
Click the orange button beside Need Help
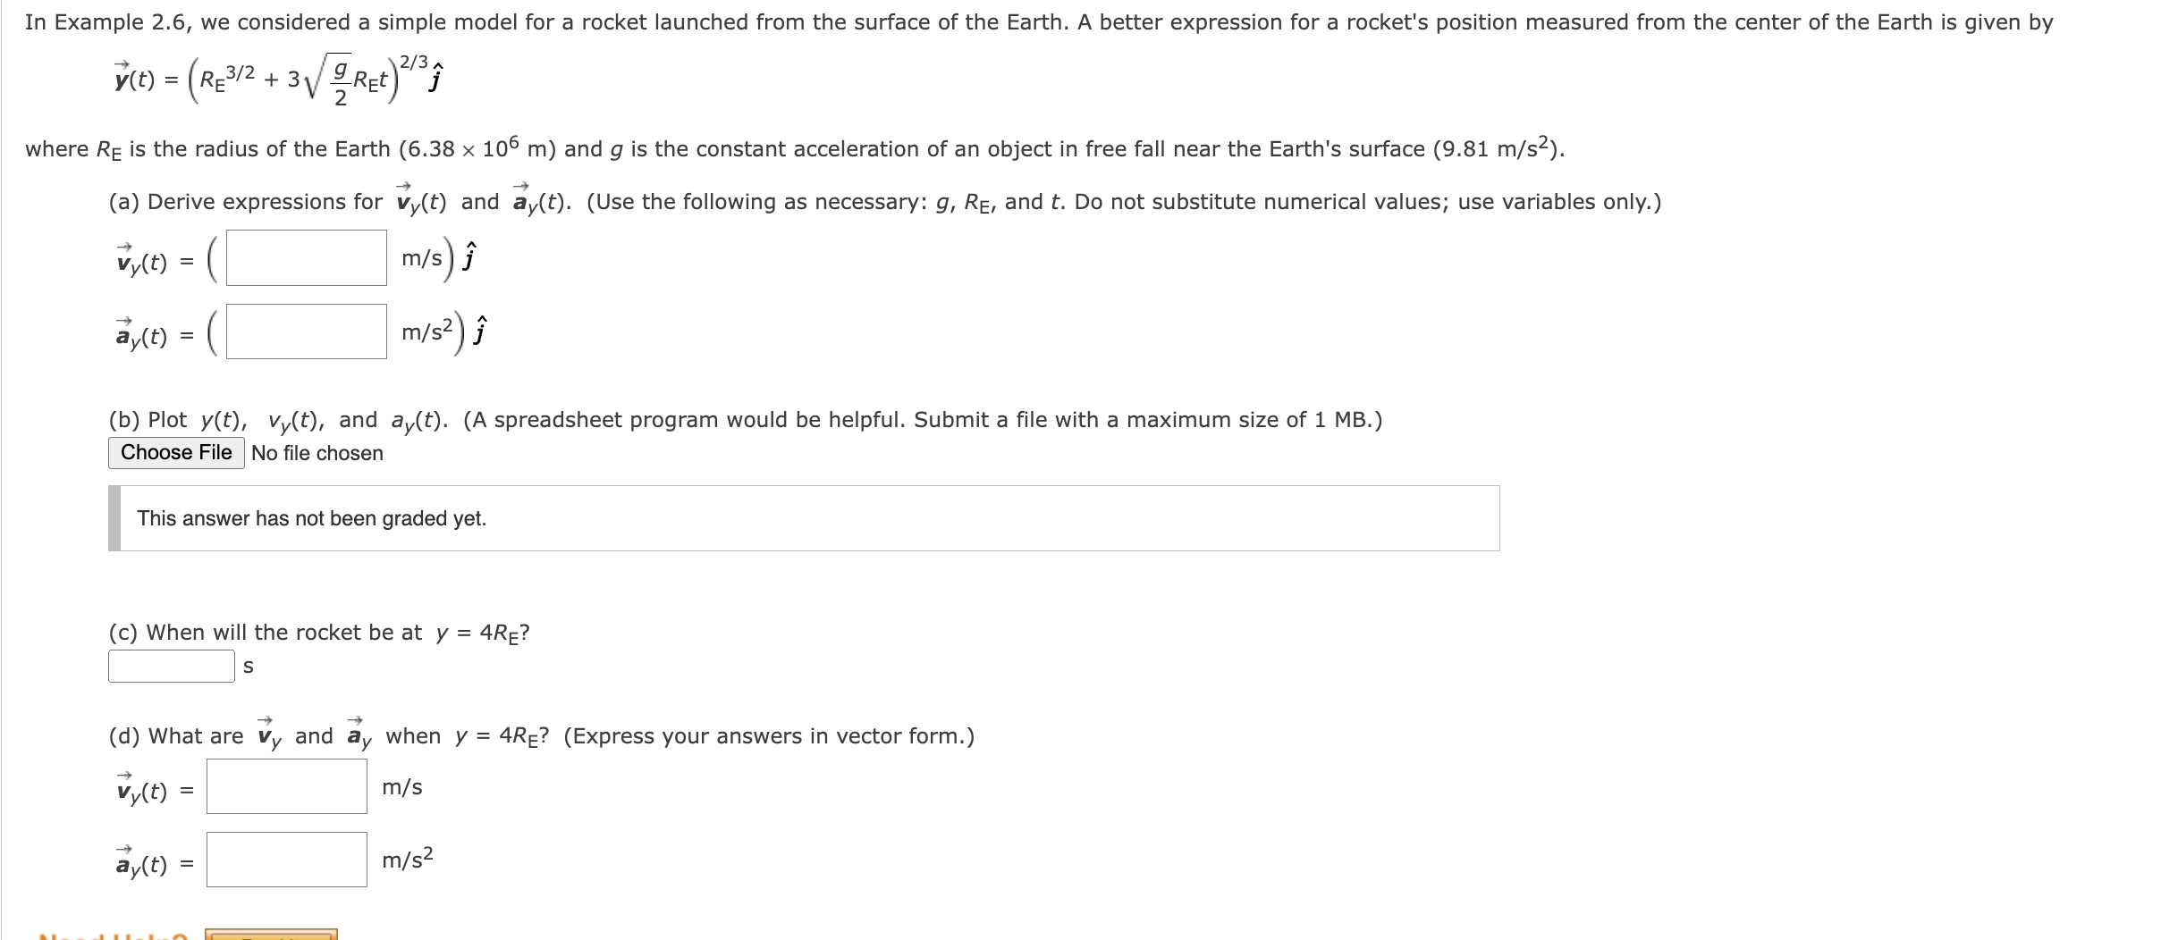(x=271, y=935)
